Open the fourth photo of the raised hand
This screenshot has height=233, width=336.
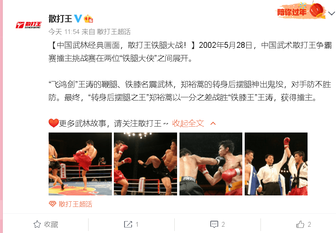tap(276, 164)
